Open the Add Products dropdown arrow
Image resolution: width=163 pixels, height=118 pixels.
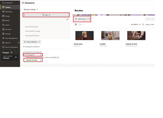[x=88, y=19]
